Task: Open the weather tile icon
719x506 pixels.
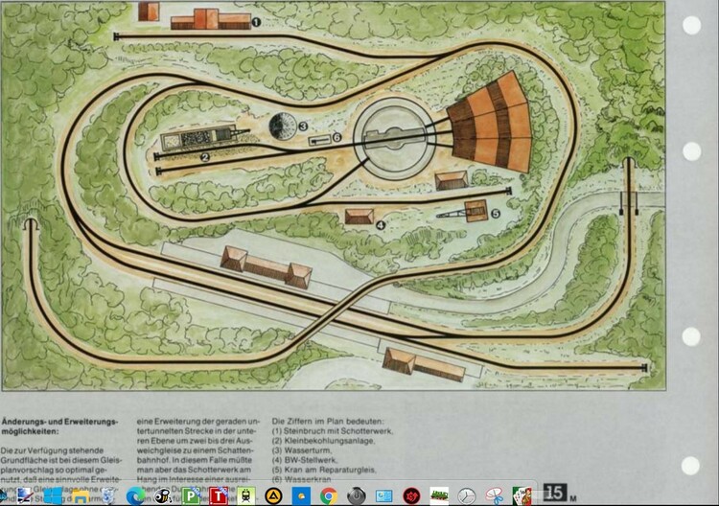Action: [301, 495]
